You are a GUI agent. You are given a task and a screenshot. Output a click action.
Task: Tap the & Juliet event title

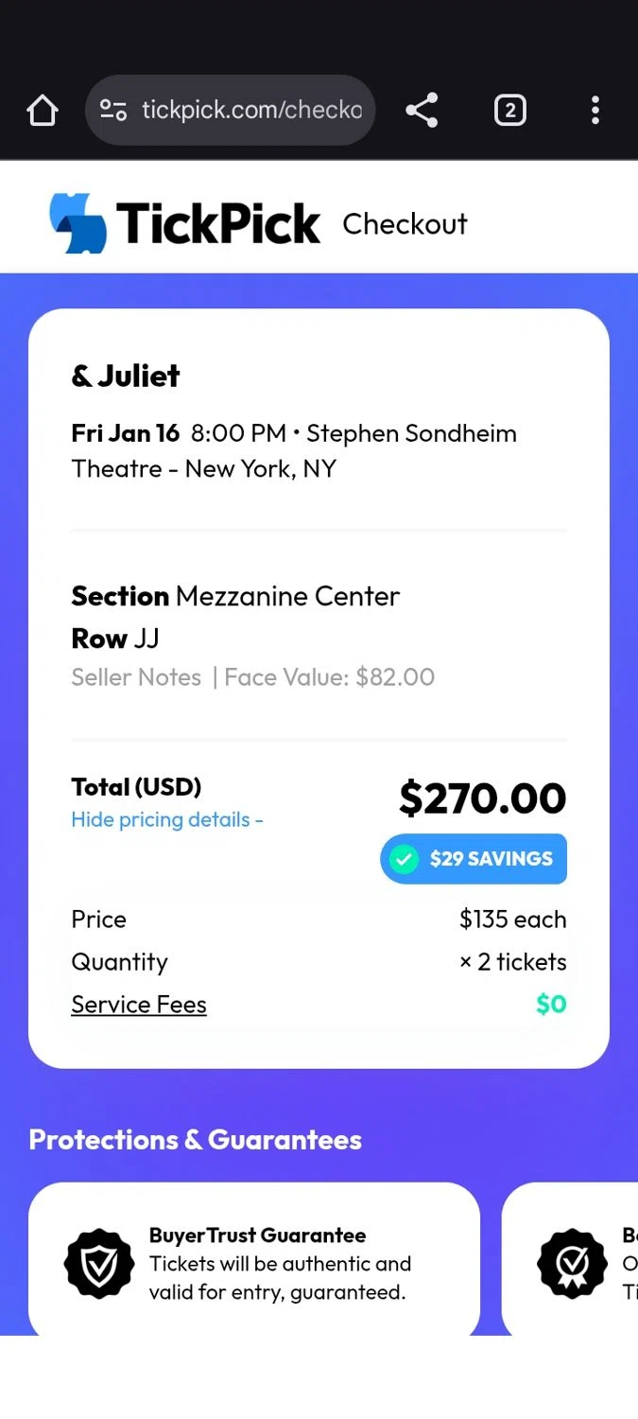pos(126,376)
